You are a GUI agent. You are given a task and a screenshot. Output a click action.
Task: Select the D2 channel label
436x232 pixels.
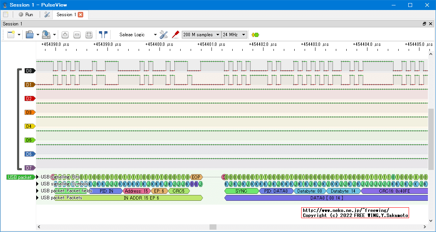coord(30,99)
